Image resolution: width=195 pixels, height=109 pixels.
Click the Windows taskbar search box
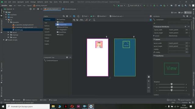[28, 106]
